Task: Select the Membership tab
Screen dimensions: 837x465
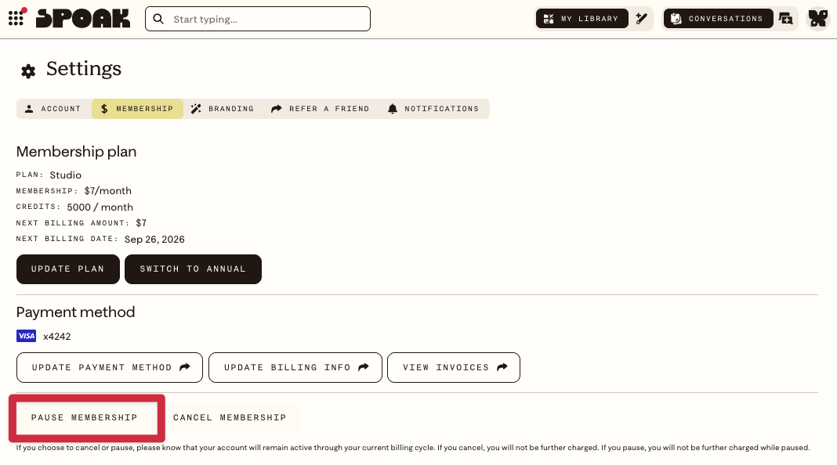Action: pyautogui.click(x=137, y=109)
